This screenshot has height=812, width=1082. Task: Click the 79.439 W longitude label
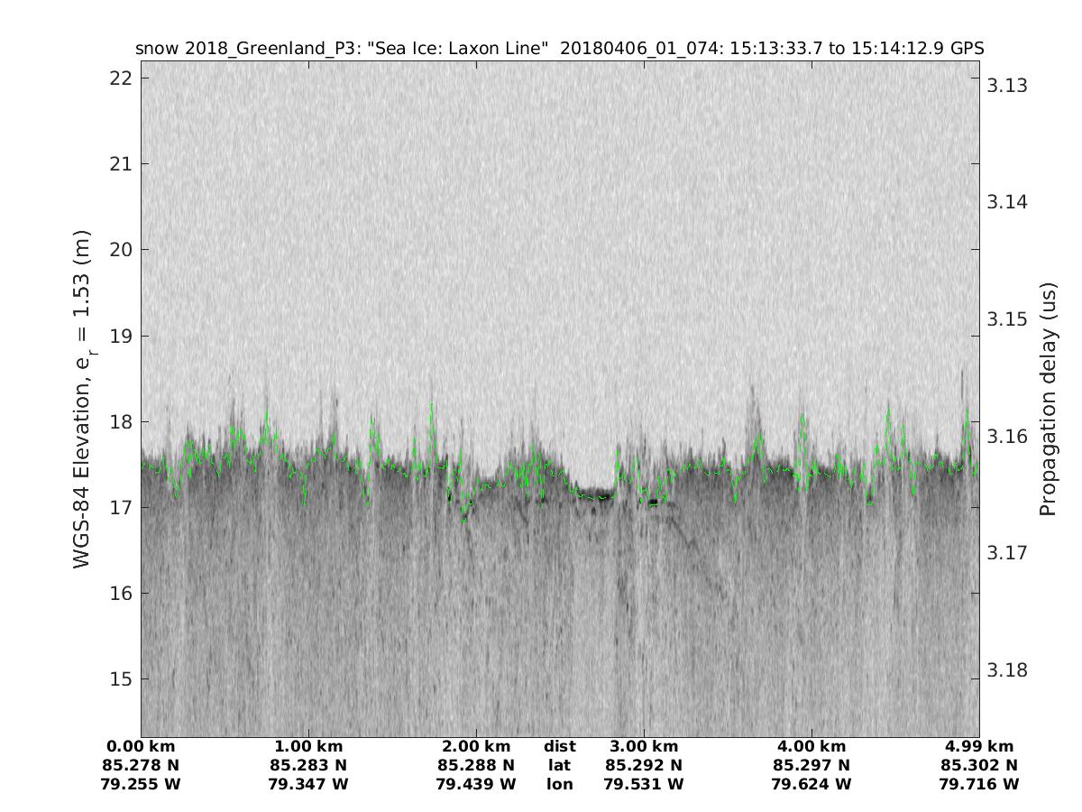click(476, 784)
